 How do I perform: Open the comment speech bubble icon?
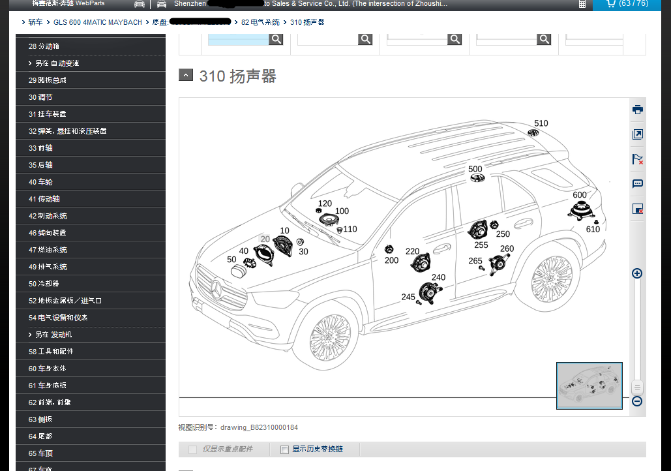[x=638, y=184]
